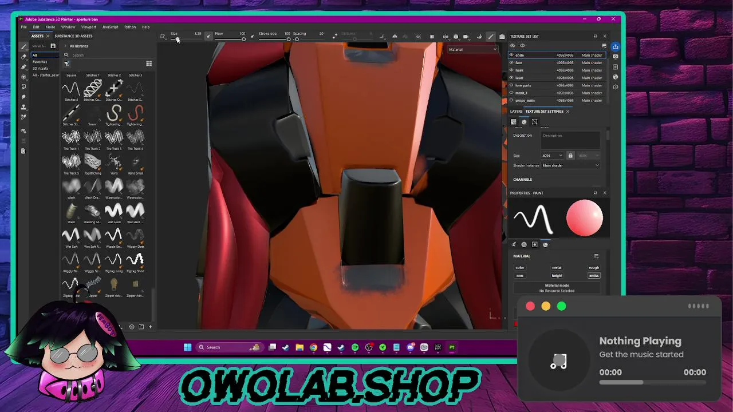
Task: Adjust the brush Size slider
Action: (186, 39)
